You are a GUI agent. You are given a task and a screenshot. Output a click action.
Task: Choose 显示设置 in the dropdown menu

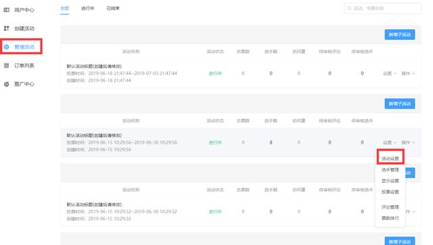click(390, 181)
